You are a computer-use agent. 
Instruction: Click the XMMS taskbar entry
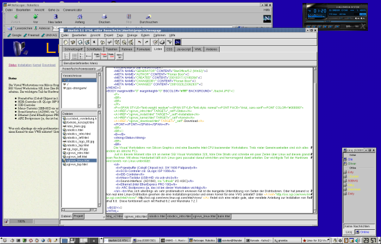[x=174, y=240]
